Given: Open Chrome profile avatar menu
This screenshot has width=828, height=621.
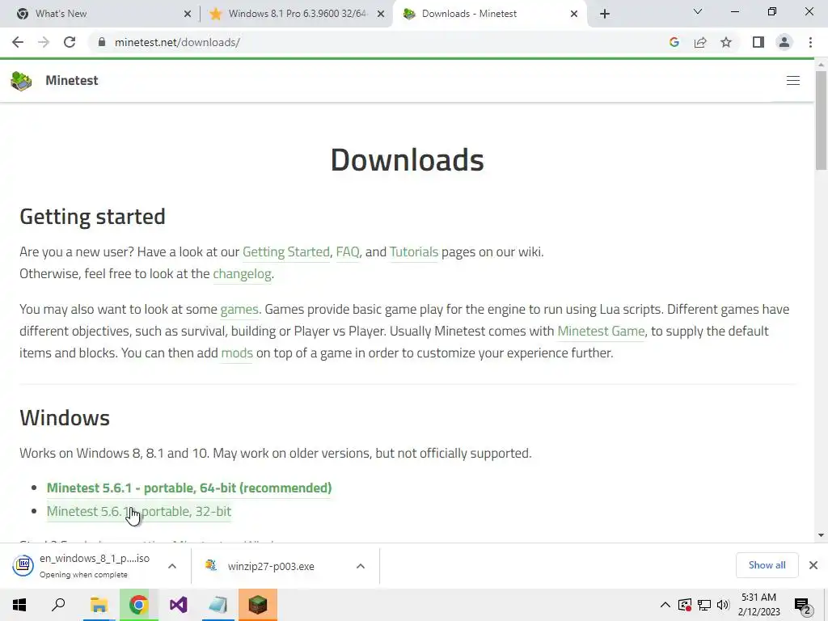Looking at the screenshot, I should click(784, 42).
